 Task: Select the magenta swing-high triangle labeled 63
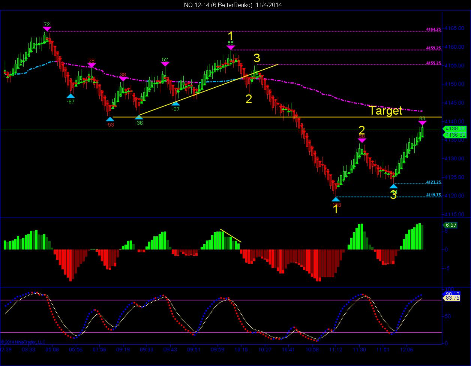coord(422,123)
